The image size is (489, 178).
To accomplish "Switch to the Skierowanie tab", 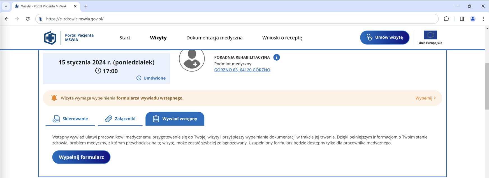I will pyautogui.click(x=70, y=119).
